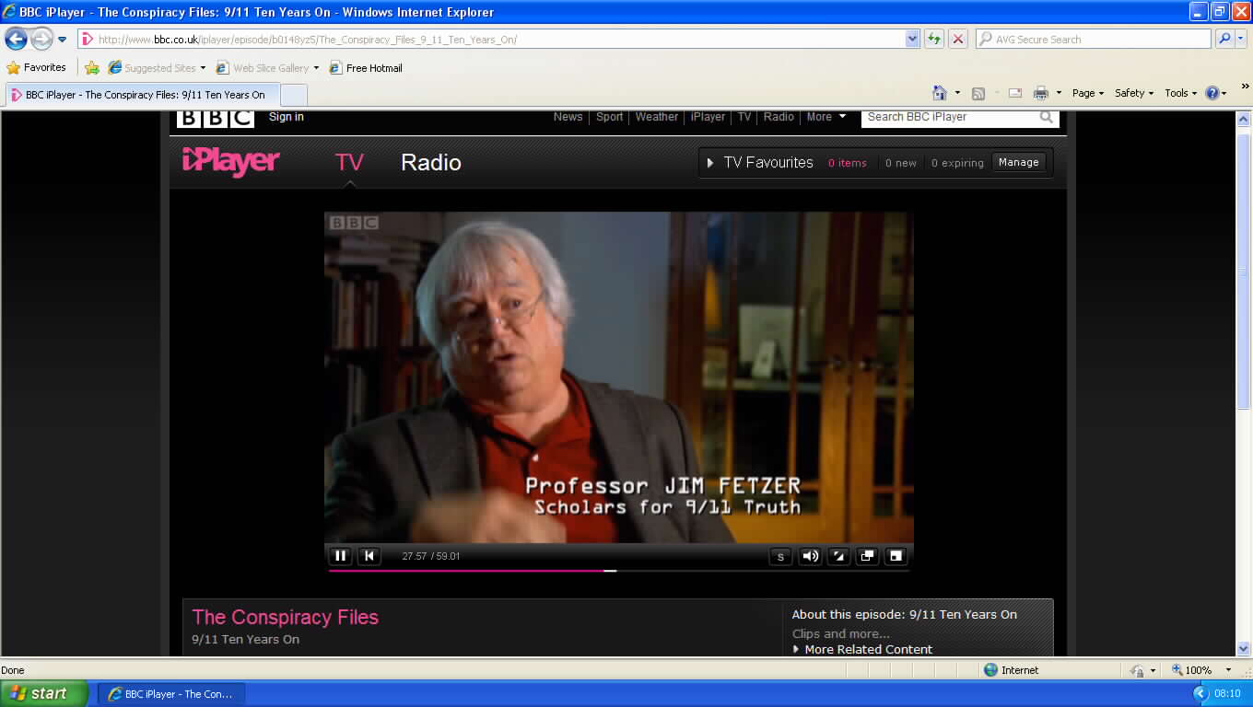The width and height of the screenshot is (1253, 707).
Task: Open the Page menu
Action: pos(1088,93)
